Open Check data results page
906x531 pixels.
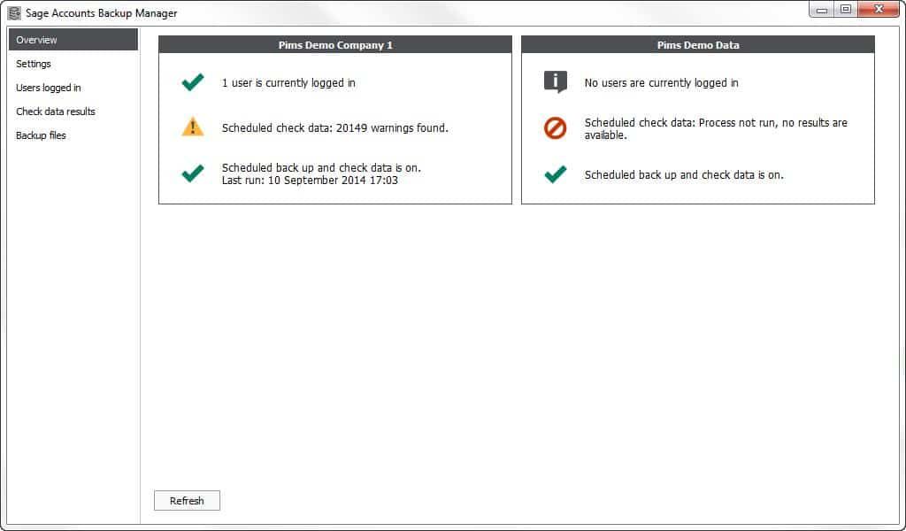click(x=56, y=112)
